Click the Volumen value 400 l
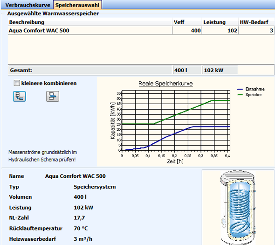The width and height of the screenshot is (275, 245). point(80,197)
